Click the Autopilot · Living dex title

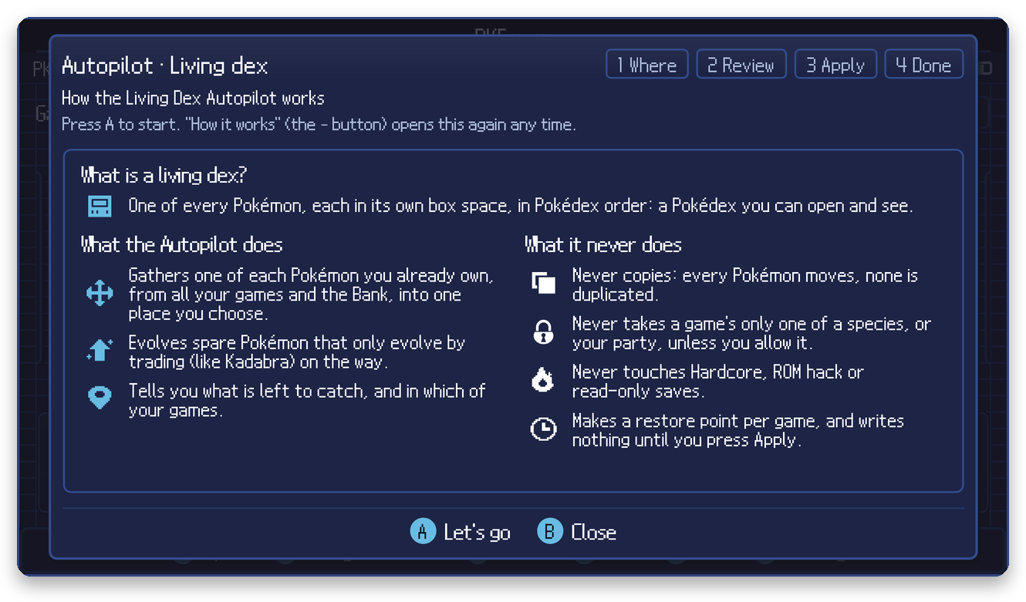click(165, 66)
